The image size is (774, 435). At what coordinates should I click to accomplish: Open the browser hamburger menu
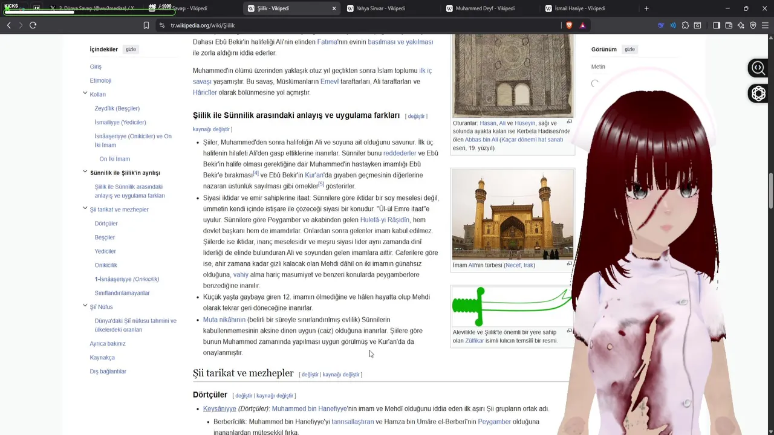[x=765, y=25]
